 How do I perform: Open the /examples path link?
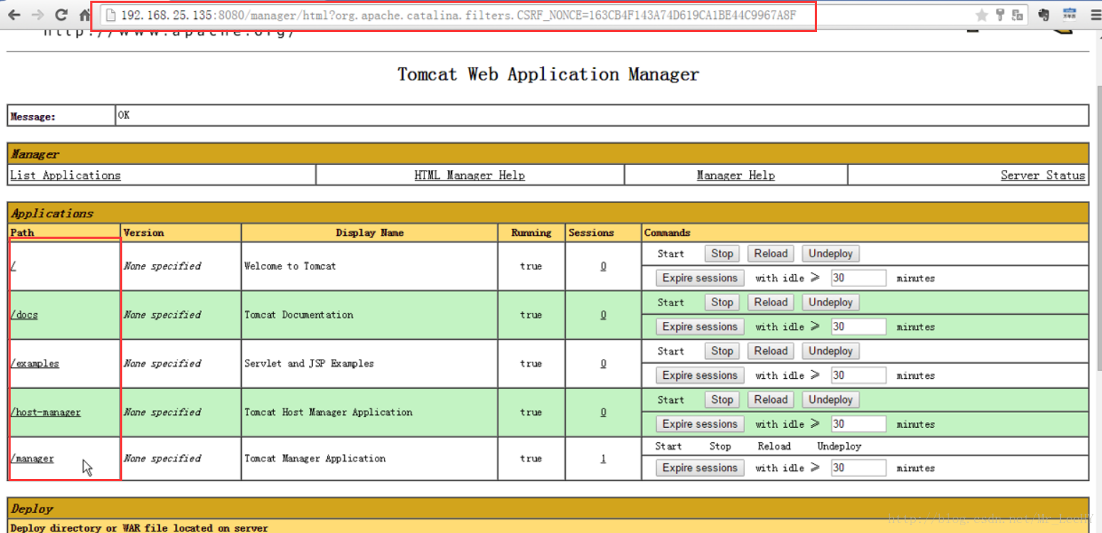tap(34, 363)
